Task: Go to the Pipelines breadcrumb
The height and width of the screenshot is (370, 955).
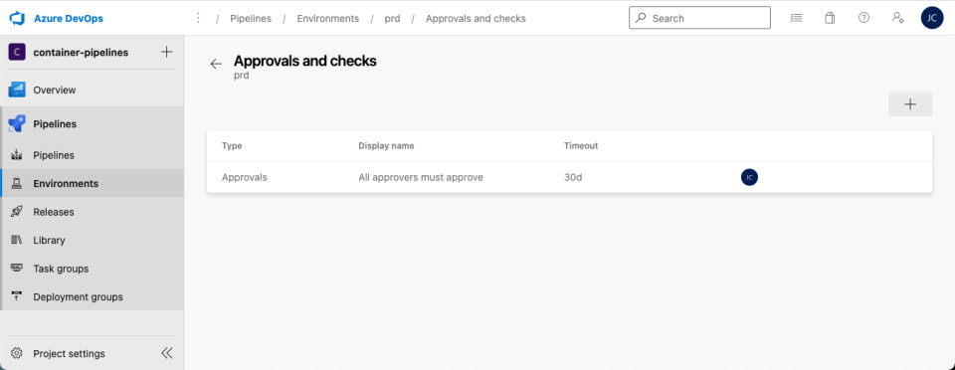Action: click(x=251, y=18)
